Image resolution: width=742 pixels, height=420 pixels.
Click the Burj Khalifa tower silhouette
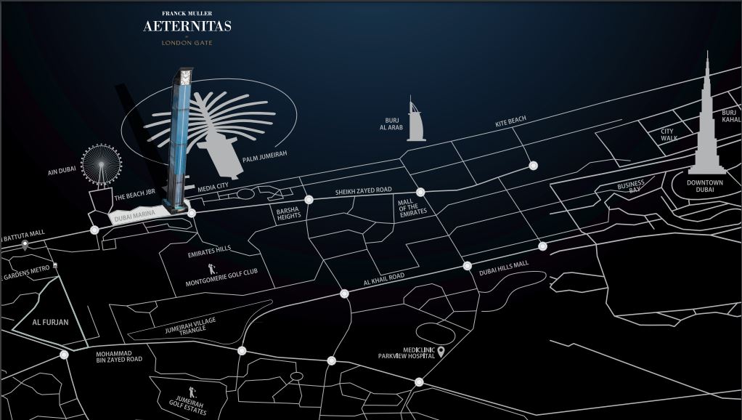[707, 113]
